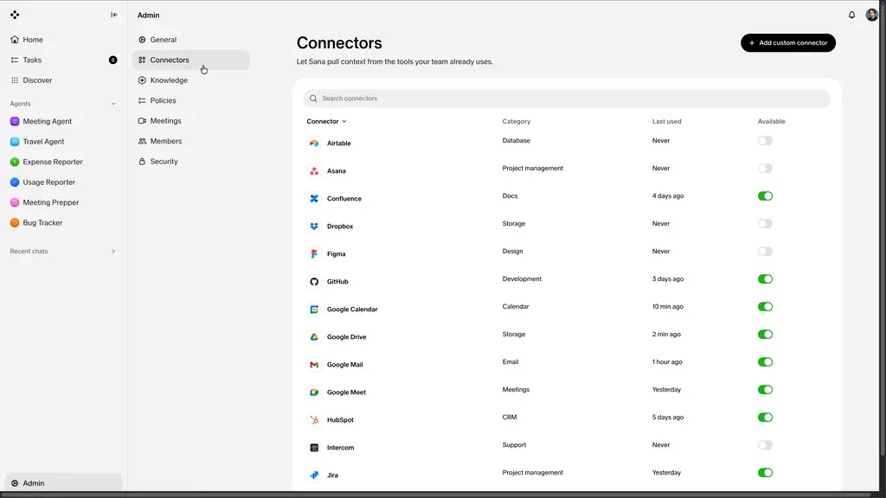Click the Expense Reporter green icon
The height and width of the screenshot is (498, 886).
point(15,162)
